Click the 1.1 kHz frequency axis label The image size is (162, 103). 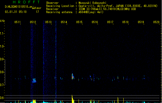click(x=2, y=33)
